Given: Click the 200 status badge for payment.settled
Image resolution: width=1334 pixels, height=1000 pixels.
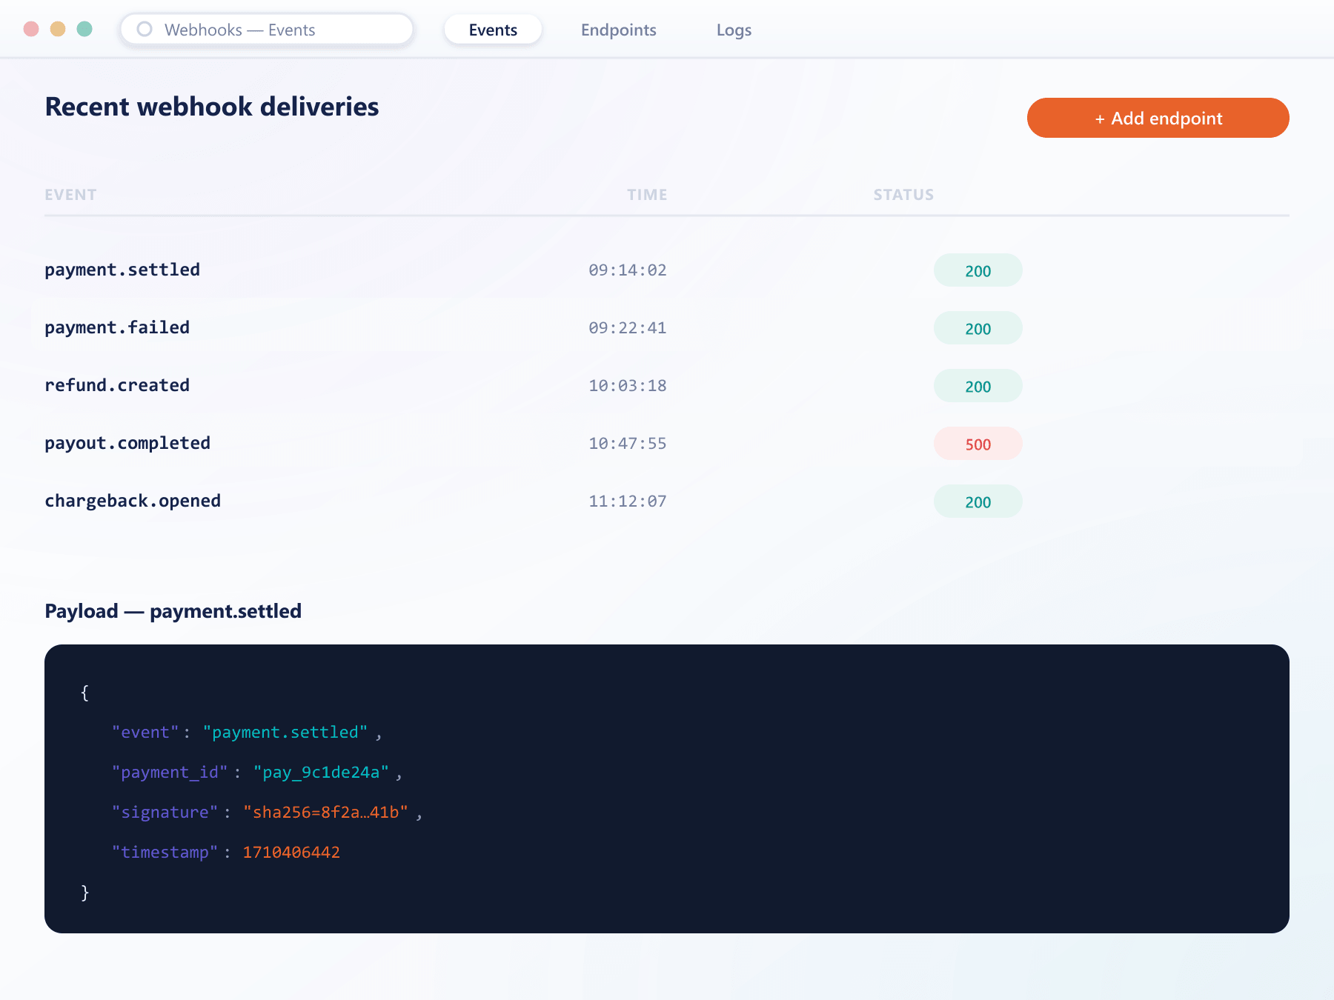Looking at the screenshot, I should (978, 270).
